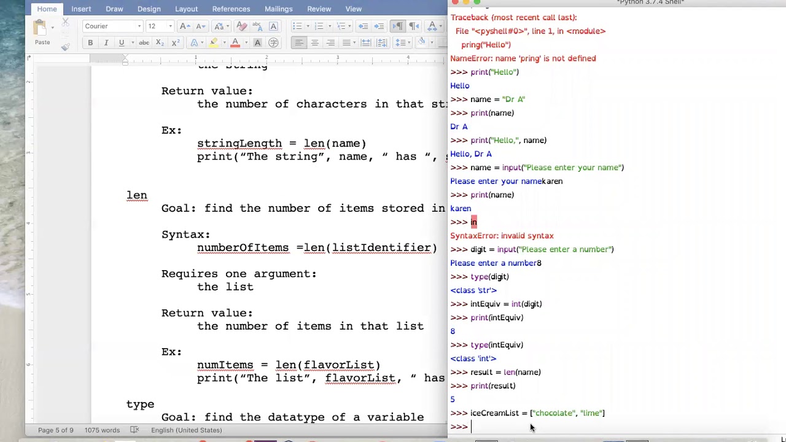Toggle left-to-right text direction
This screenshot has width=786, height=442.
tap(397, 26)
